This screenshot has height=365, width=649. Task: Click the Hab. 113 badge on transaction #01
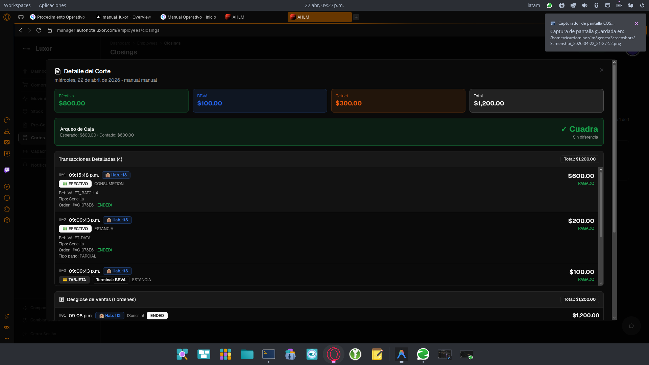[116, 175]
